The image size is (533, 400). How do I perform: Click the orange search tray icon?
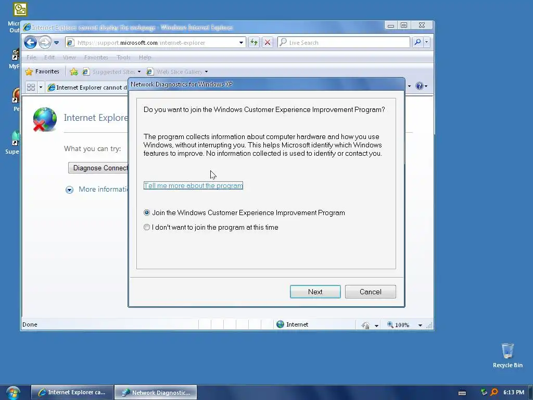494,392
